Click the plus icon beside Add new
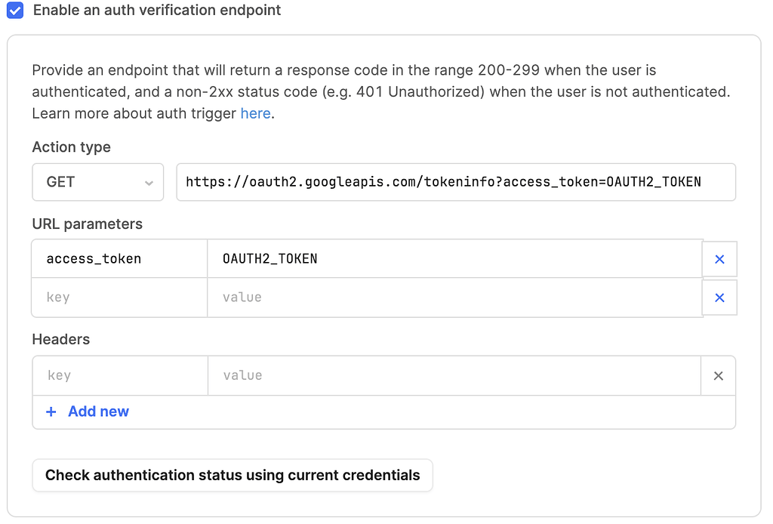773x524 pixels. pyautogui.click(x=51, y=411)
